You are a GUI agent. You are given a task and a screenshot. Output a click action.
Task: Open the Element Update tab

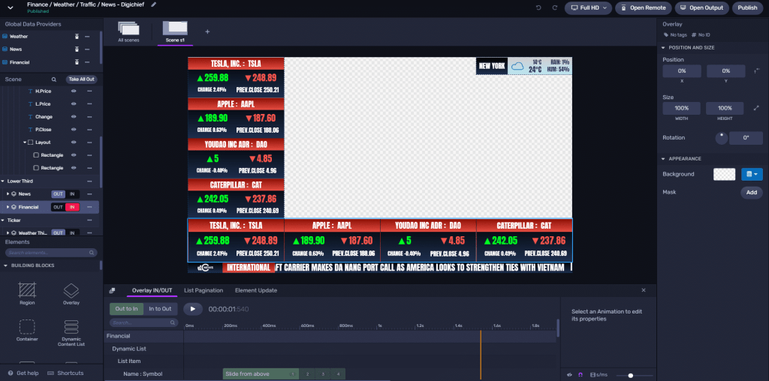(255, 290)
